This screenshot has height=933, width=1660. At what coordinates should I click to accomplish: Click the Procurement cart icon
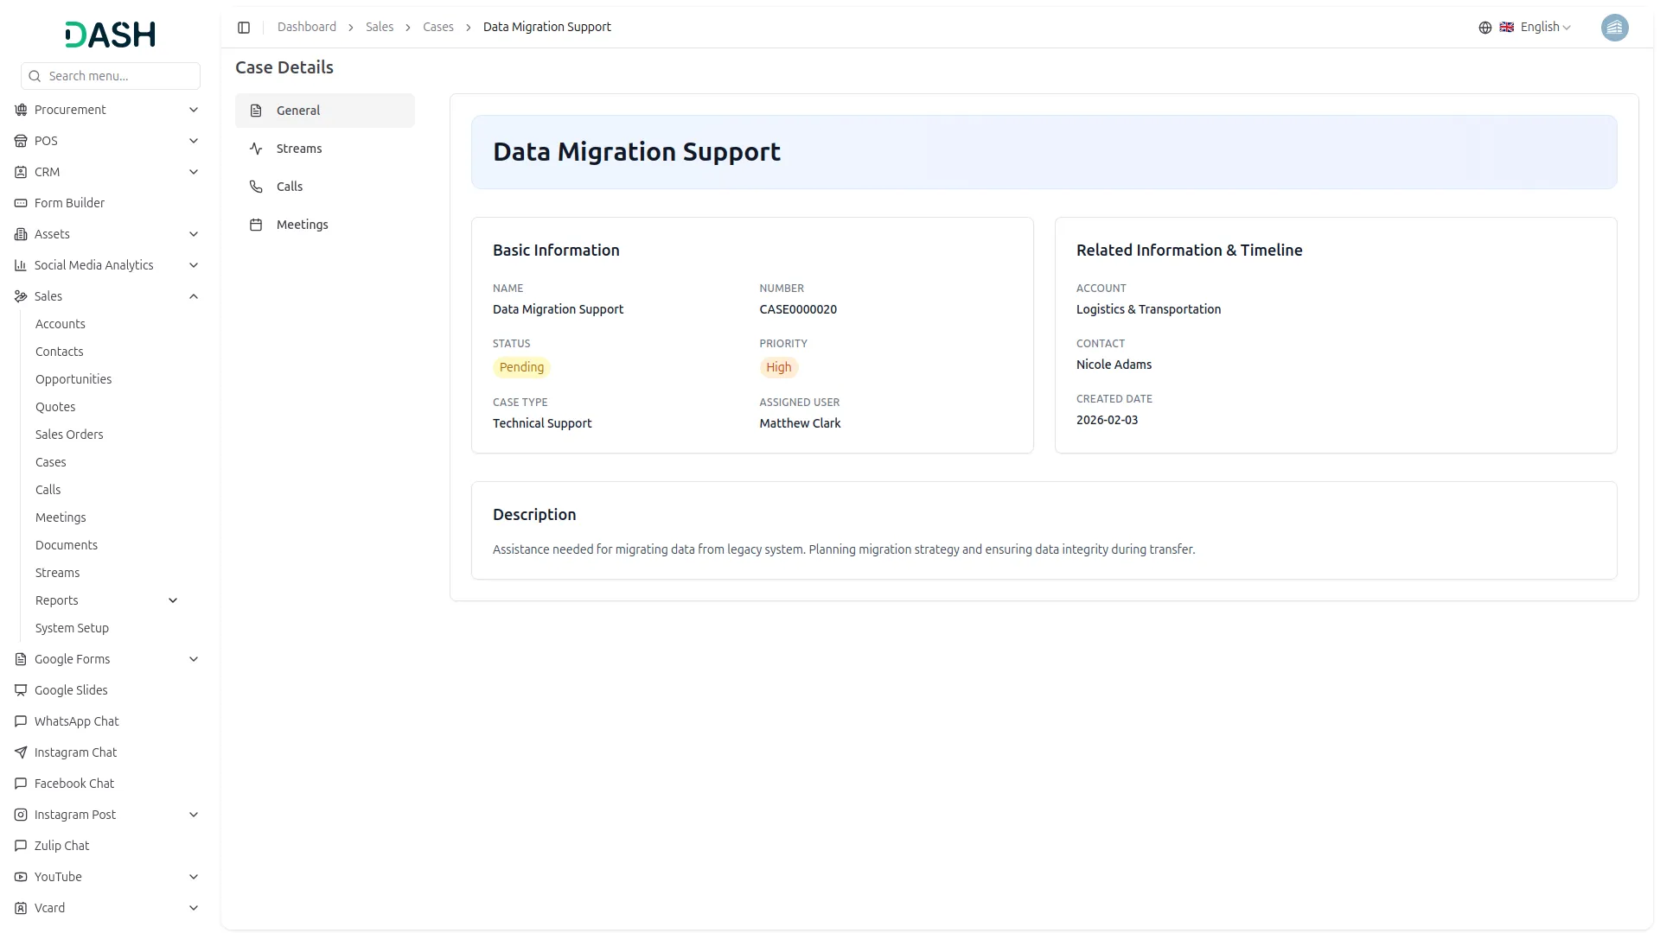[x=21, y=110]
